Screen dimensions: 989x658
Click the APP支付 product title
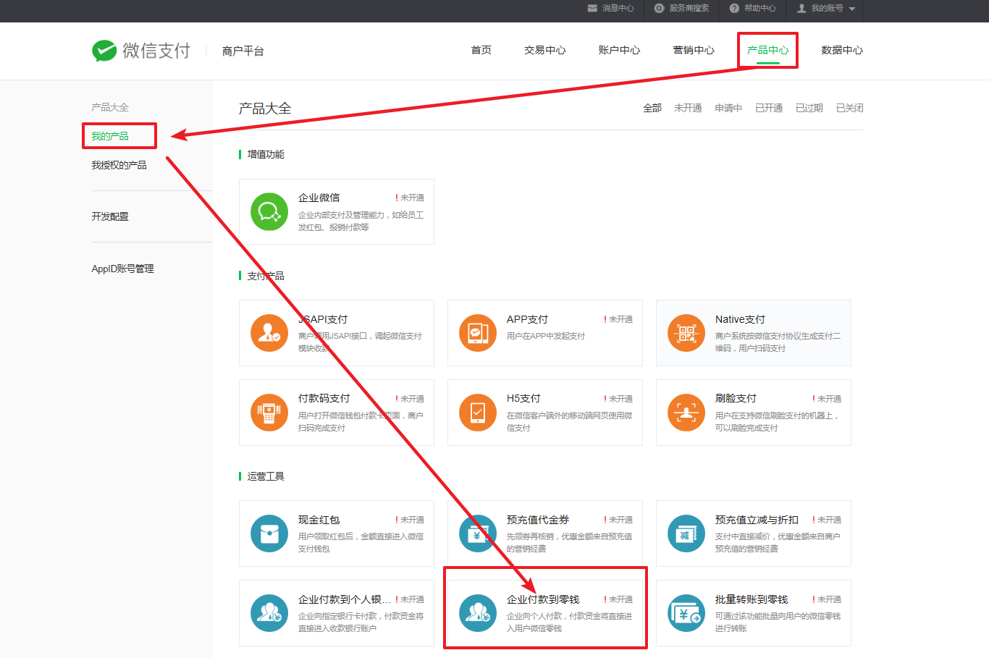click(527, 319)
